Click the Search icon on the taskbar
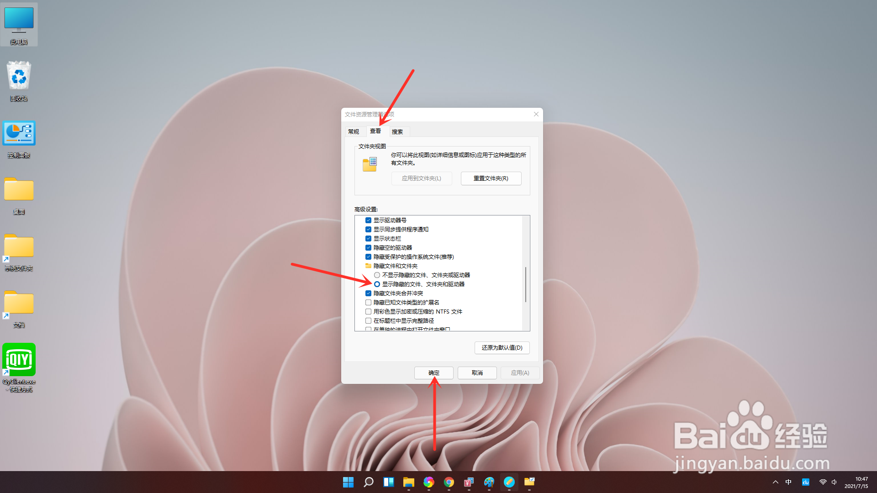Viewport: 877px width, 493px height. coord(368,483)
